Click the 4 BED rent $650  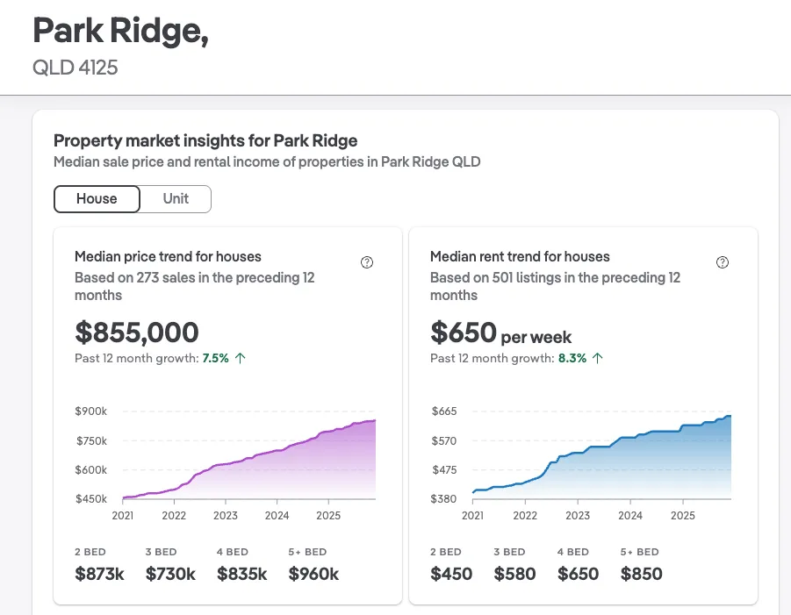pos(578,574)
